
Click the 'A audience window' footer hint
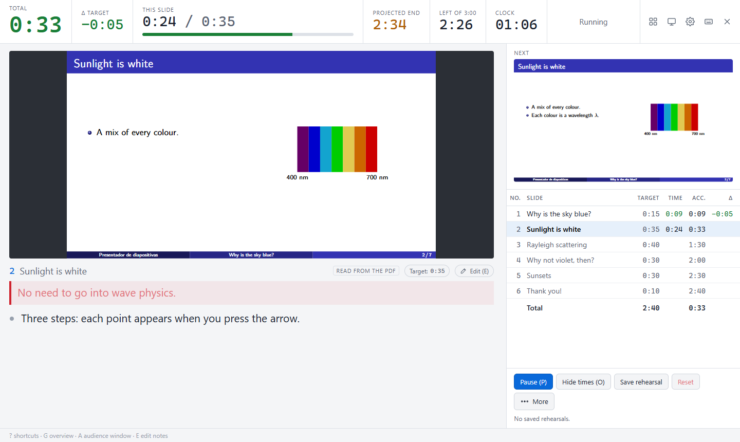tap(105, 436)
